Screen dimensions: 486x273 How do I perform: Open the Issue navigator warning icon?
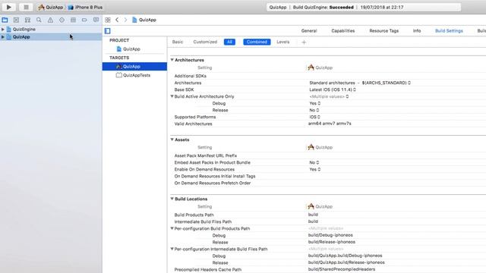pyautogui.click(x=50, y=20)
